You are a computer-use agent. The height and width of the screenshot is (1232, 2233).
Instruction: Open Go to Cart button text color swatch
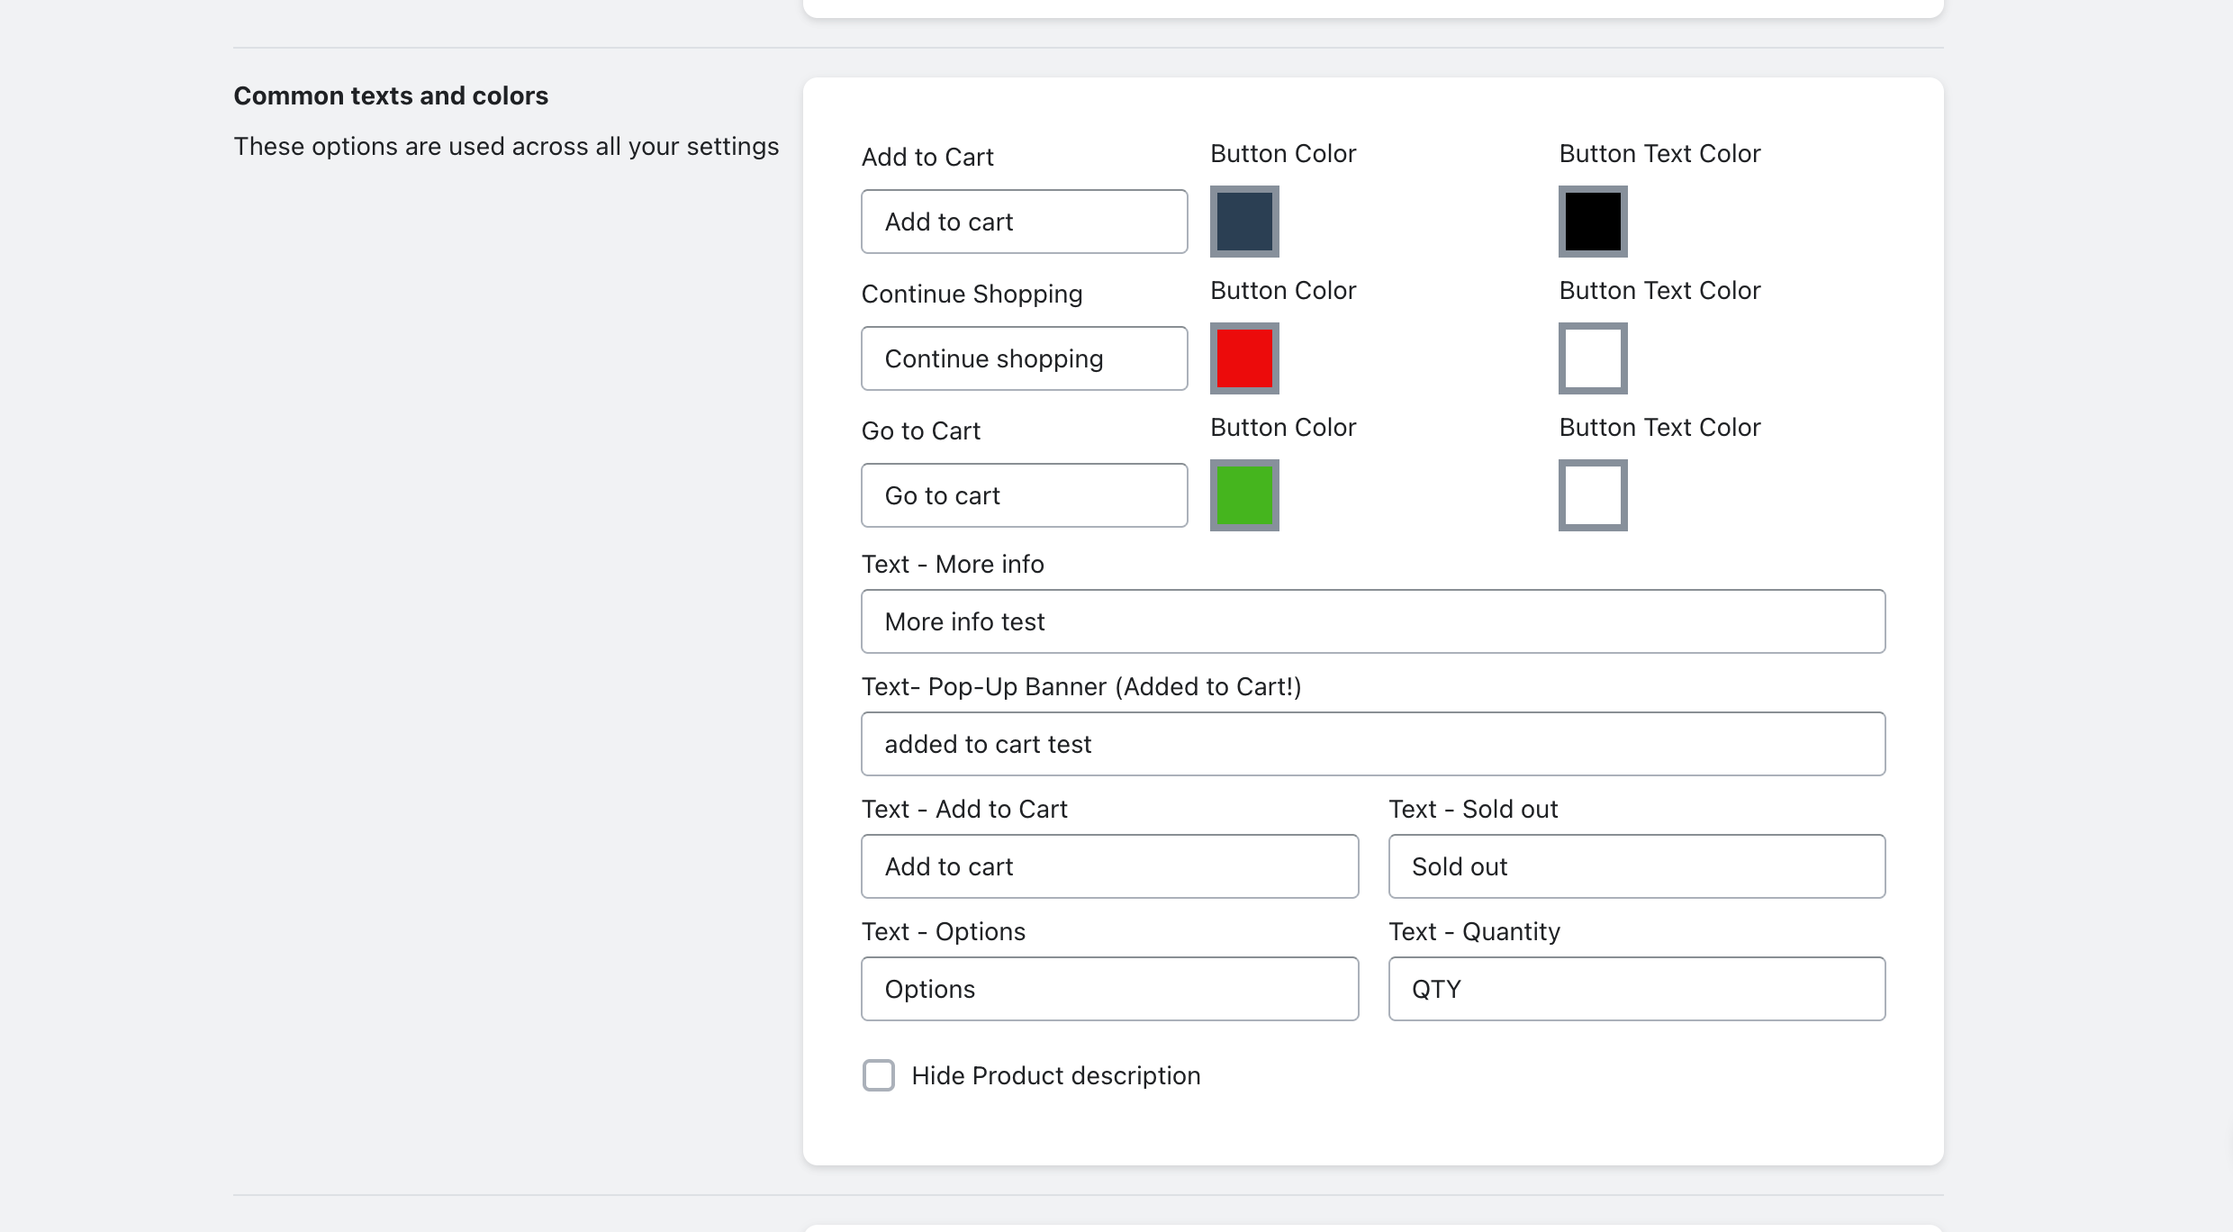pos(1593,495)
